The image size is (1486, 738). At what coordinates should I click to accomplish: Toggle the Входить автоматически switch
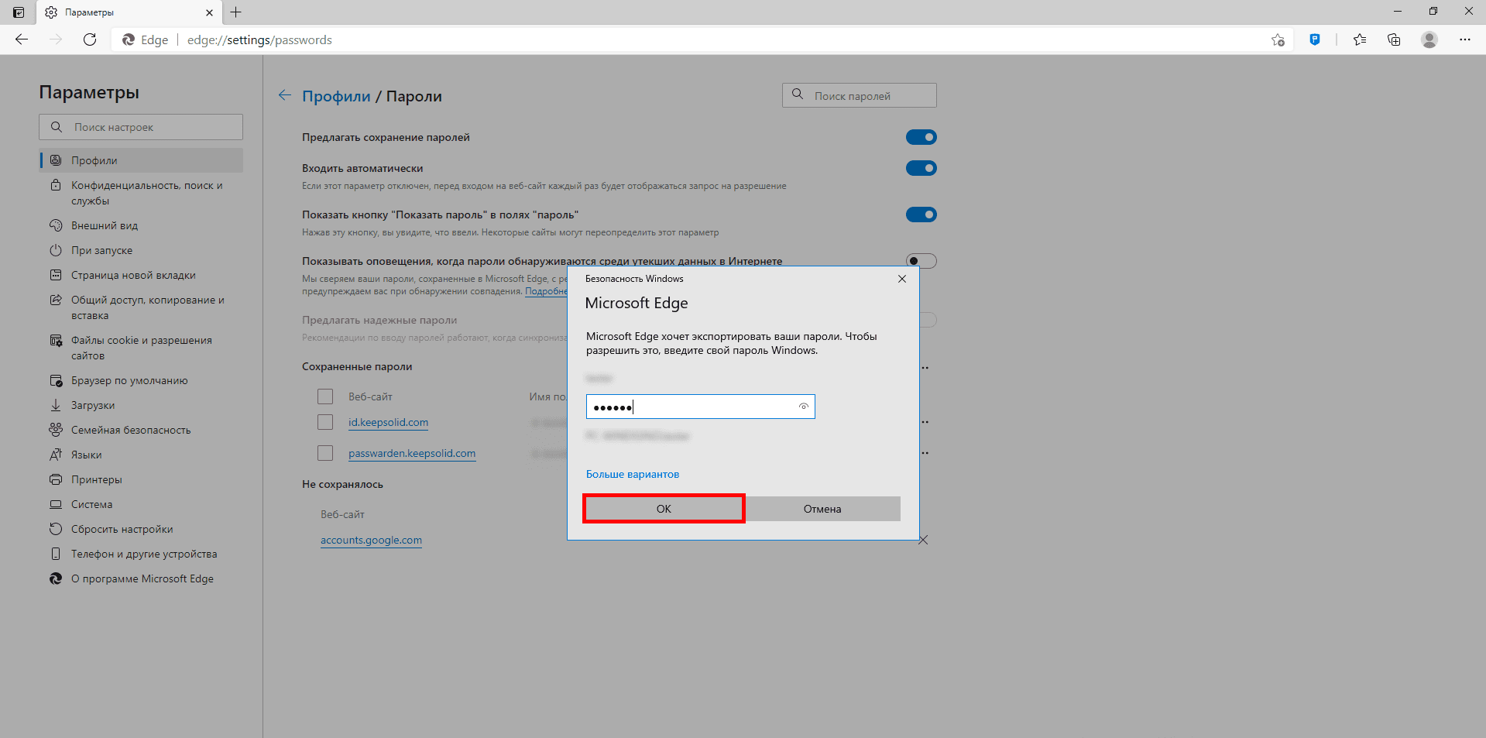tap(921, 168)
